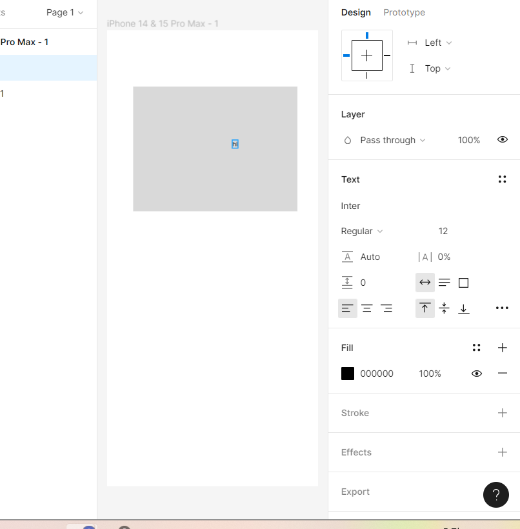Select the selected 'hi' text on canvas
Viewport: 520px width, 529px height.
[235, 144]
